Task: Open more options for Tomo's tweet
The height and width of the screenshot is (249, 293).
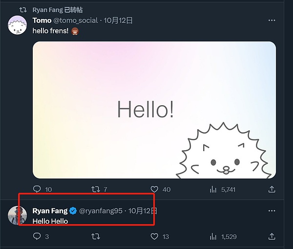Action: click(272, 21)
